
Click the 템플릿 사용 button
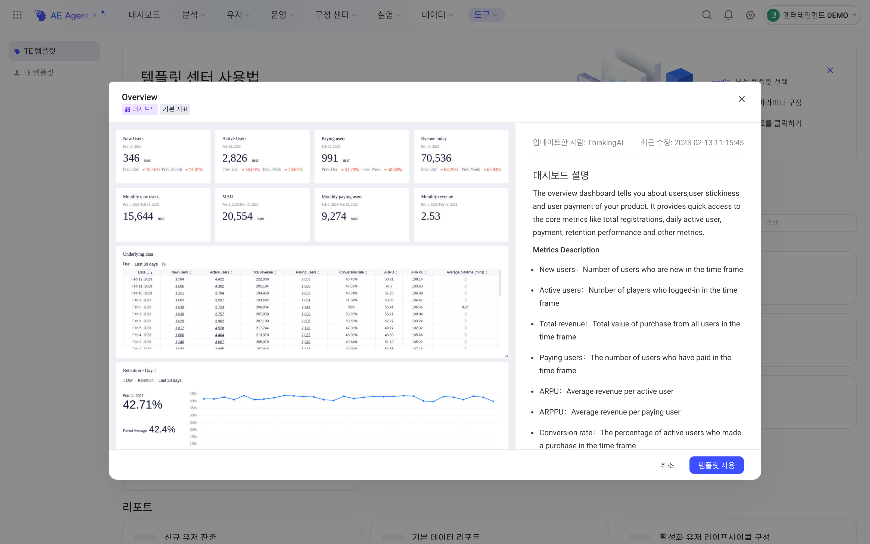point(716,465)
